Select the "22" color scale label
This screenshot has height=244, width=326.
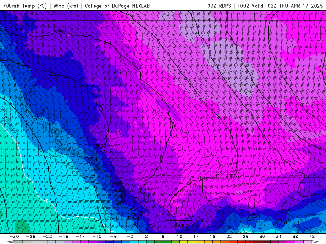click(229, 237)
